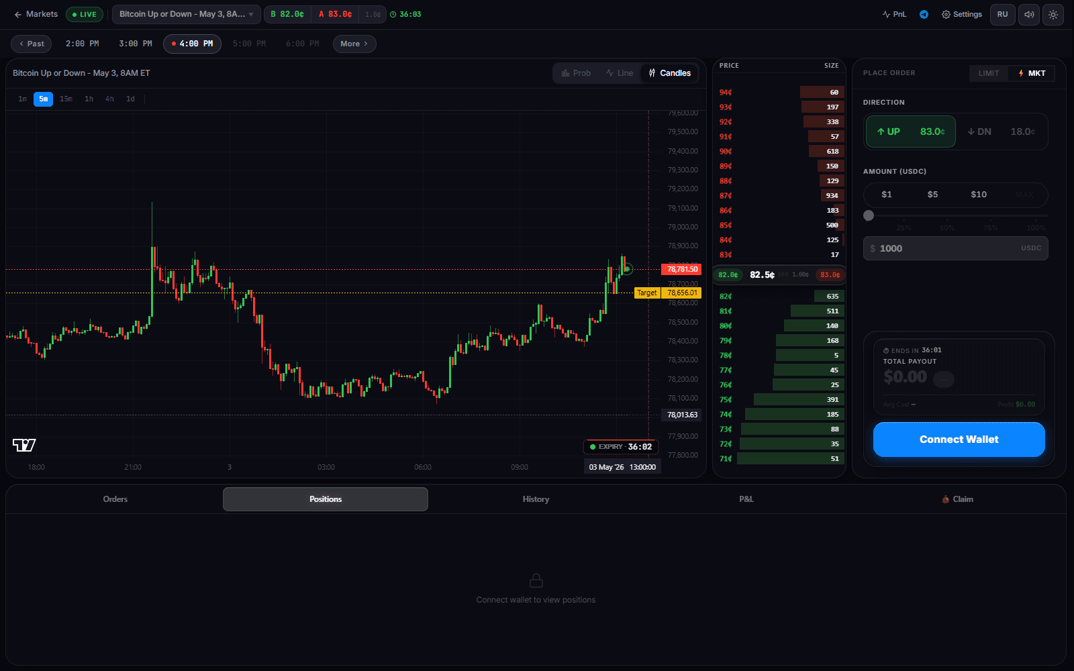This screenshot has width=1074, height=671.
Task: Set chart interval to 1h
Action: click(89, 99)
